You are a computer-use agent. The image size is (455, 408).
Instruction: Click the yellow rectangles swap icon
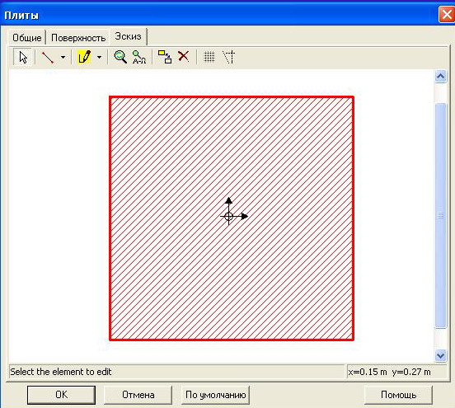point(165,57)
